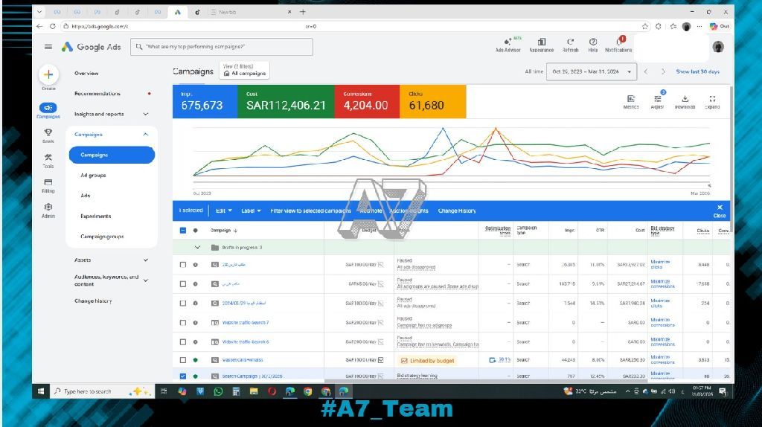Click the Refresh icon in header
The height and width of the screenshot is (427, 762).
pos(570,42)
